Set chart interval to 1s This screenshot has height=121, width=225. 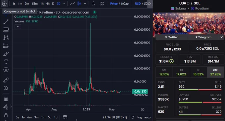click(x=14, y=4)
